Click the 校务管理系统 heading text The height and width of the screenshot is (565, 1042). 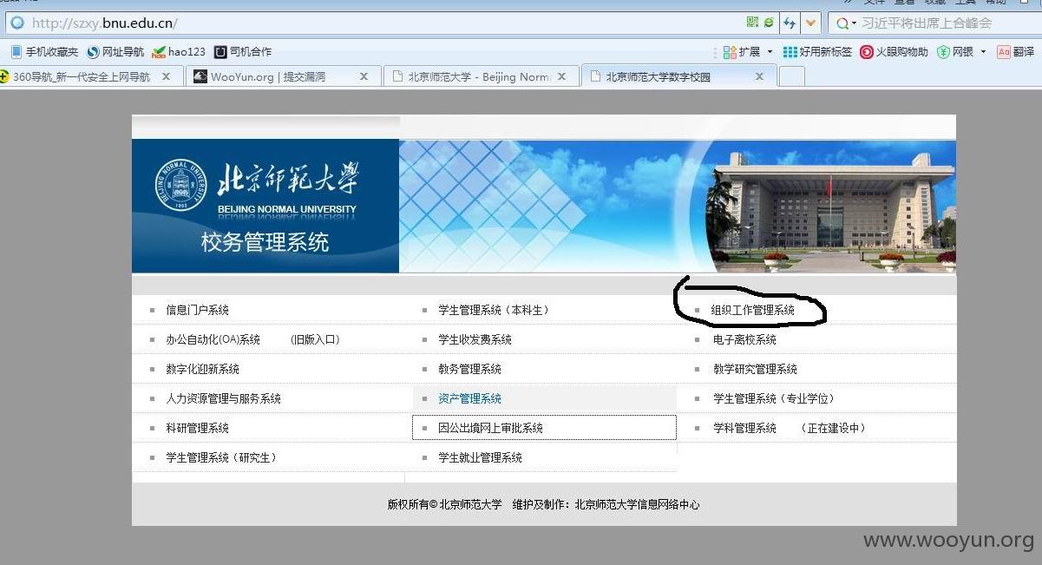coord(265,242)
